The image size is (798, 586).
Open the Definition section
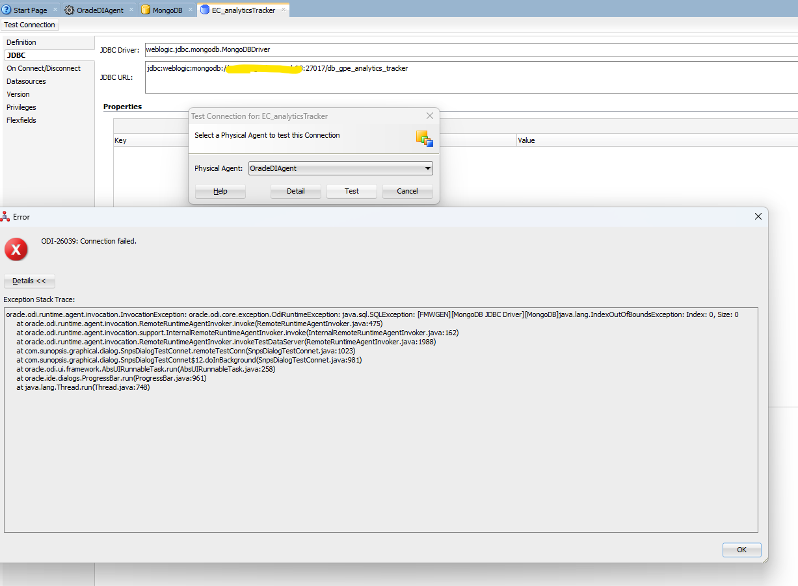pos(21,42)
